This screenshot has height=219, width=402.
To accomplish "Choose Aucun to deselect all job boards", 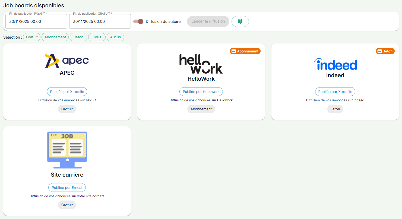I will (x=115, y=37).
